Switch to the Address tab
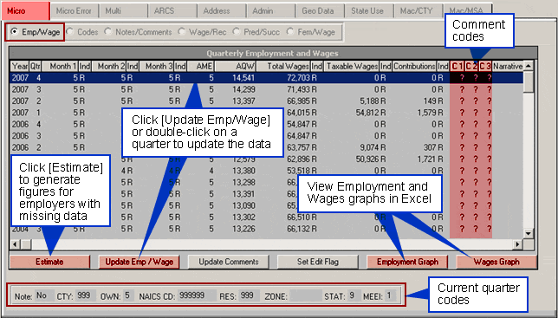 coord(221,10)
